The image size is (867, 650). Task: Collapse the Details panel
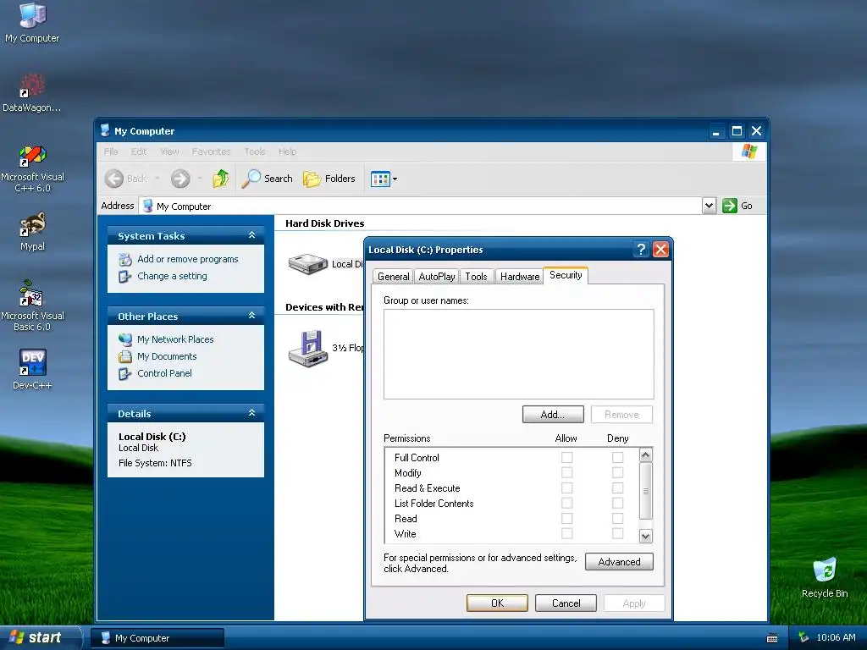click(251, 413)
